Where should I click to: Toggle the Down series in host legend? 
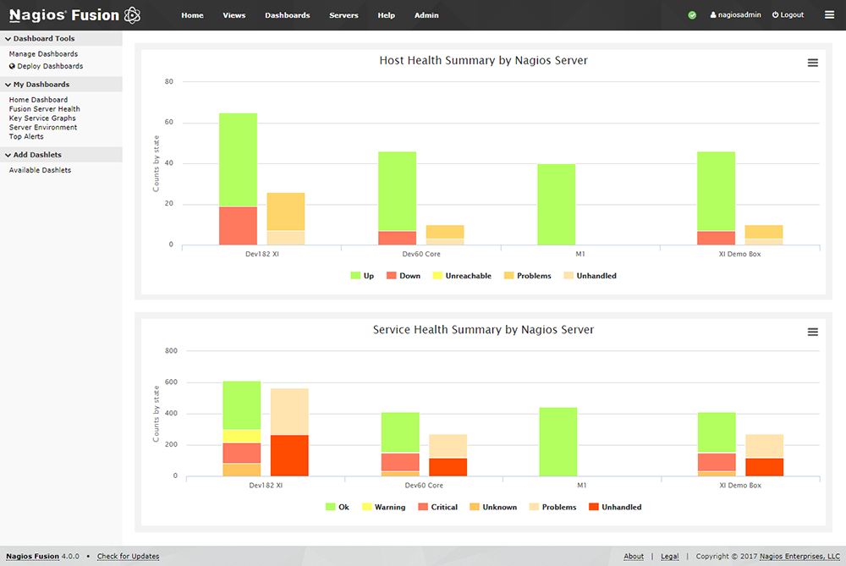[404, 276]
